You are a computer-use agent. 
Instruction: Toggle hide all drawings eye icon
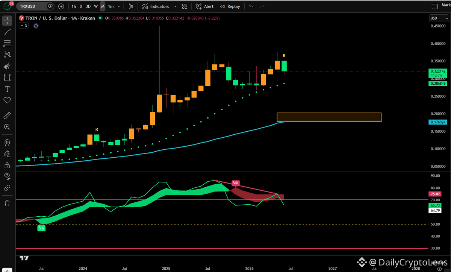click(7, 176)
